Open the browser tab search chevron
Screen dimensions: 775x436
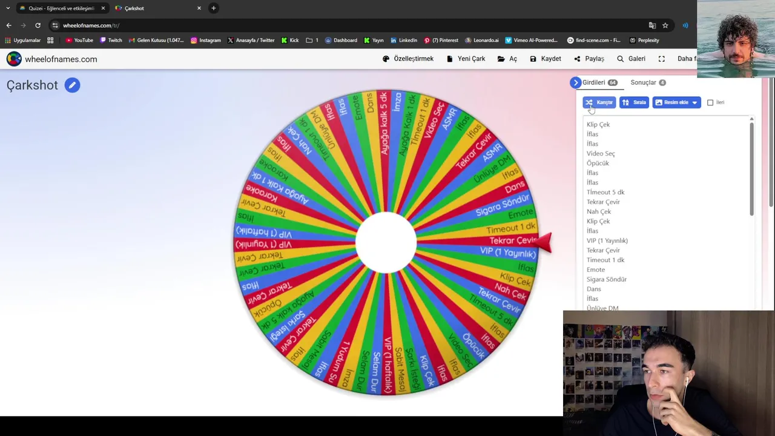7,8
